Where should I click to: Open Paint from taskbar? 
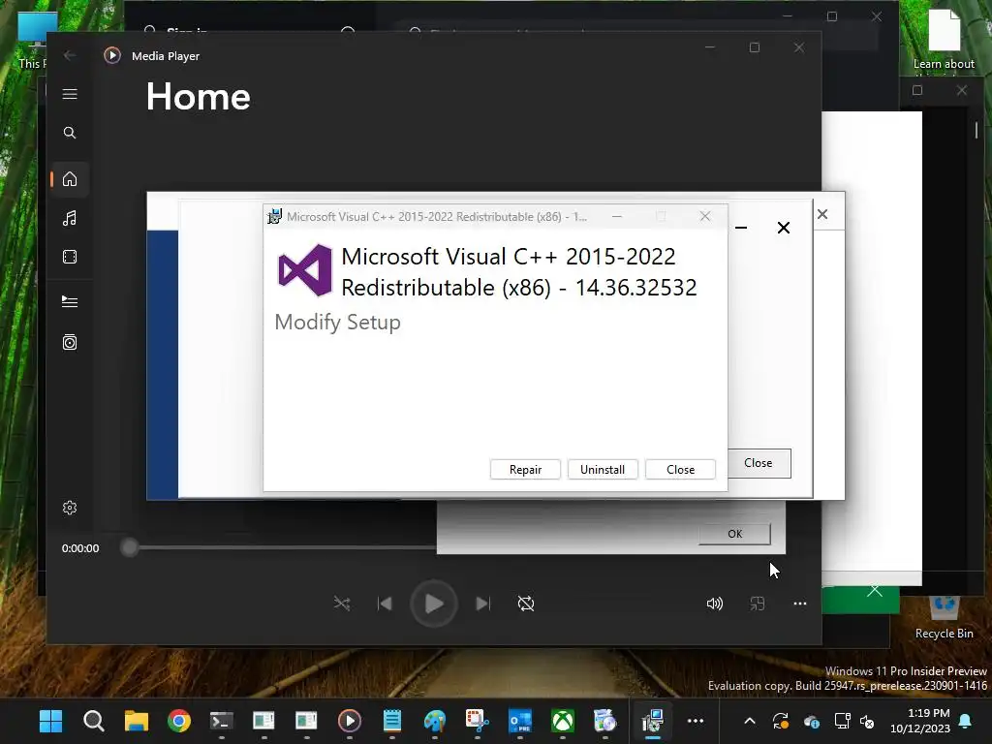coord(435,721)
